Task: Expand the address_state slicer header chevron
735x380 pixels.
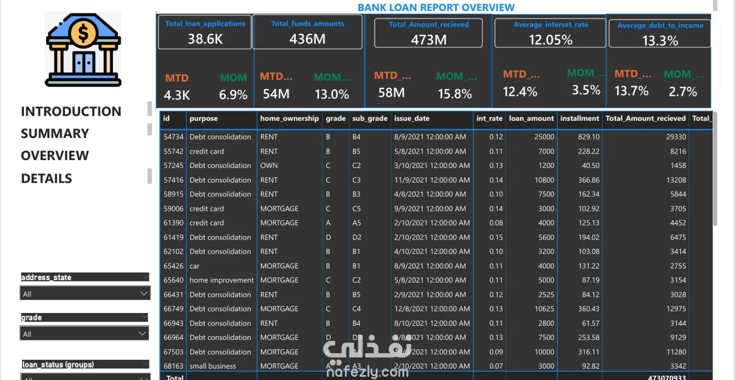Action: tap(145, 277)
